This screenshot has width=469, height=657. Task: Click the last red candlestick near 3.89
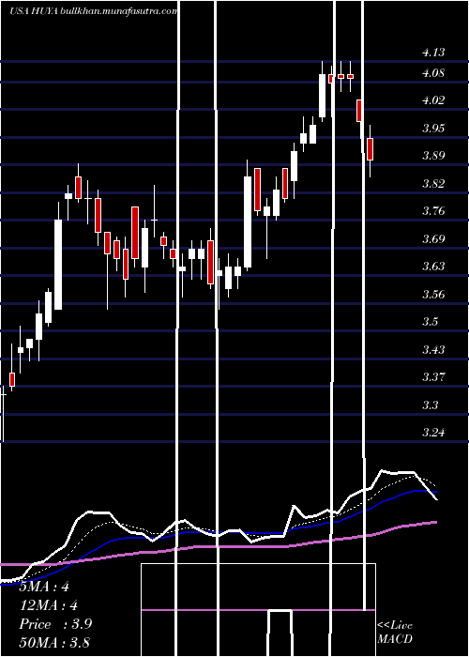(370, 149)
